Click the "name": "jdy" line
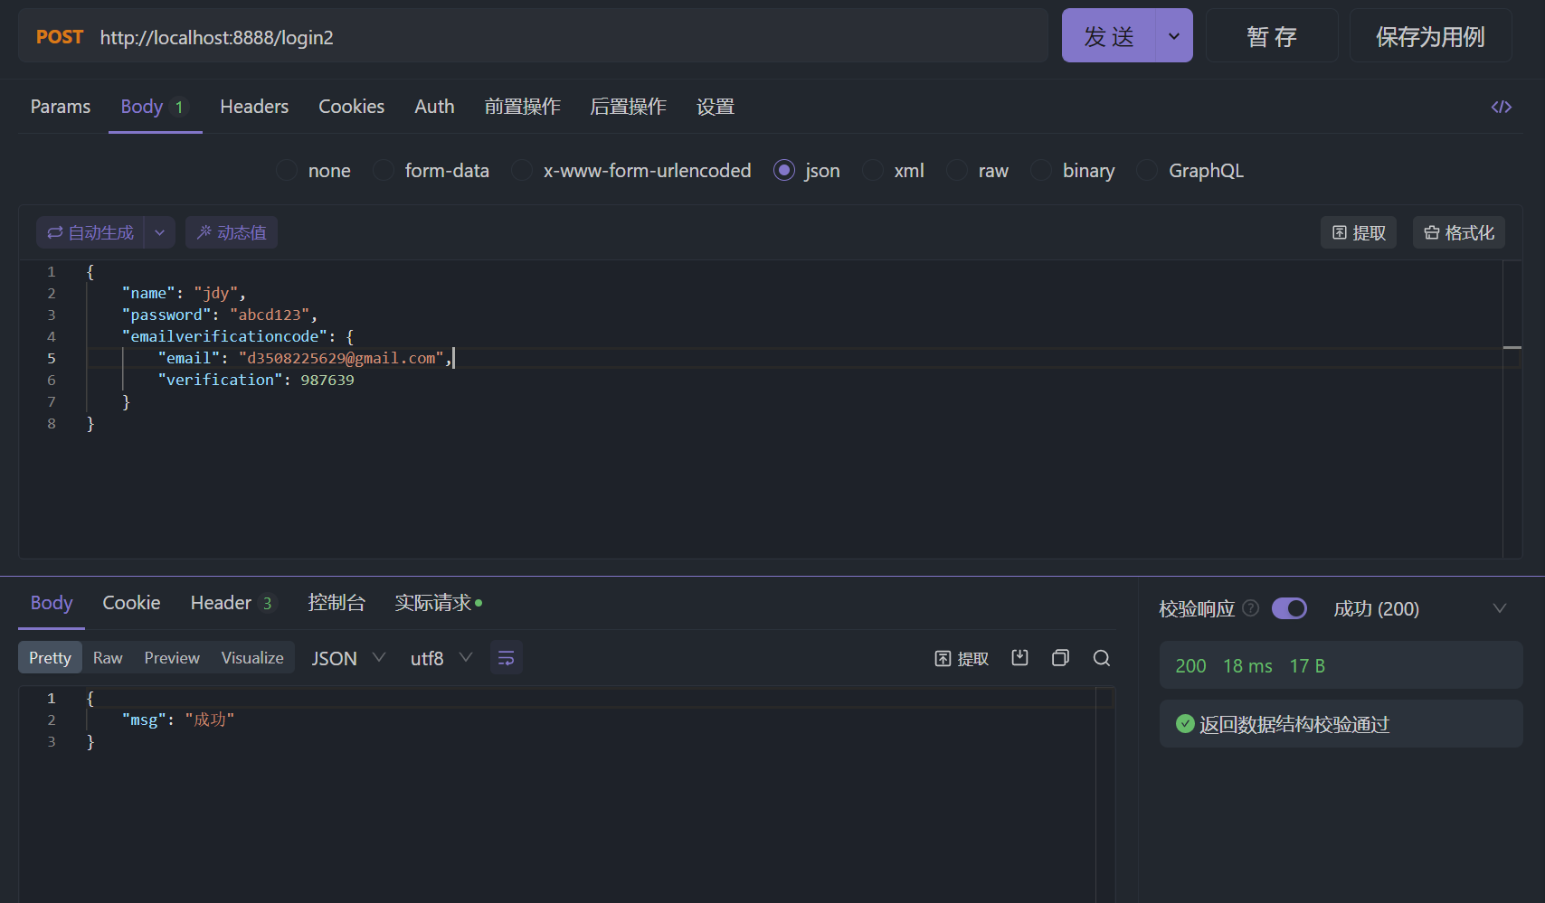1545x903 pixels. coord(184,293)
